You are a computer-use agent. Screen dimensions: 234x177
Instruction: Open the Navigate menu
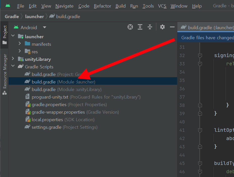[x=64, y=6]
